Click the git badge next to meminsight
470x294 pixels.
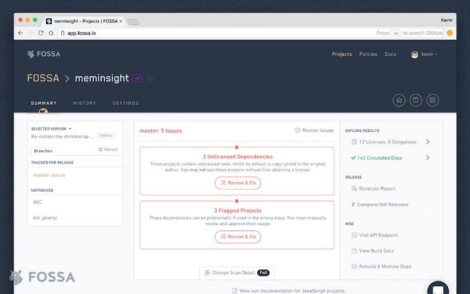[x=137, y=78]
